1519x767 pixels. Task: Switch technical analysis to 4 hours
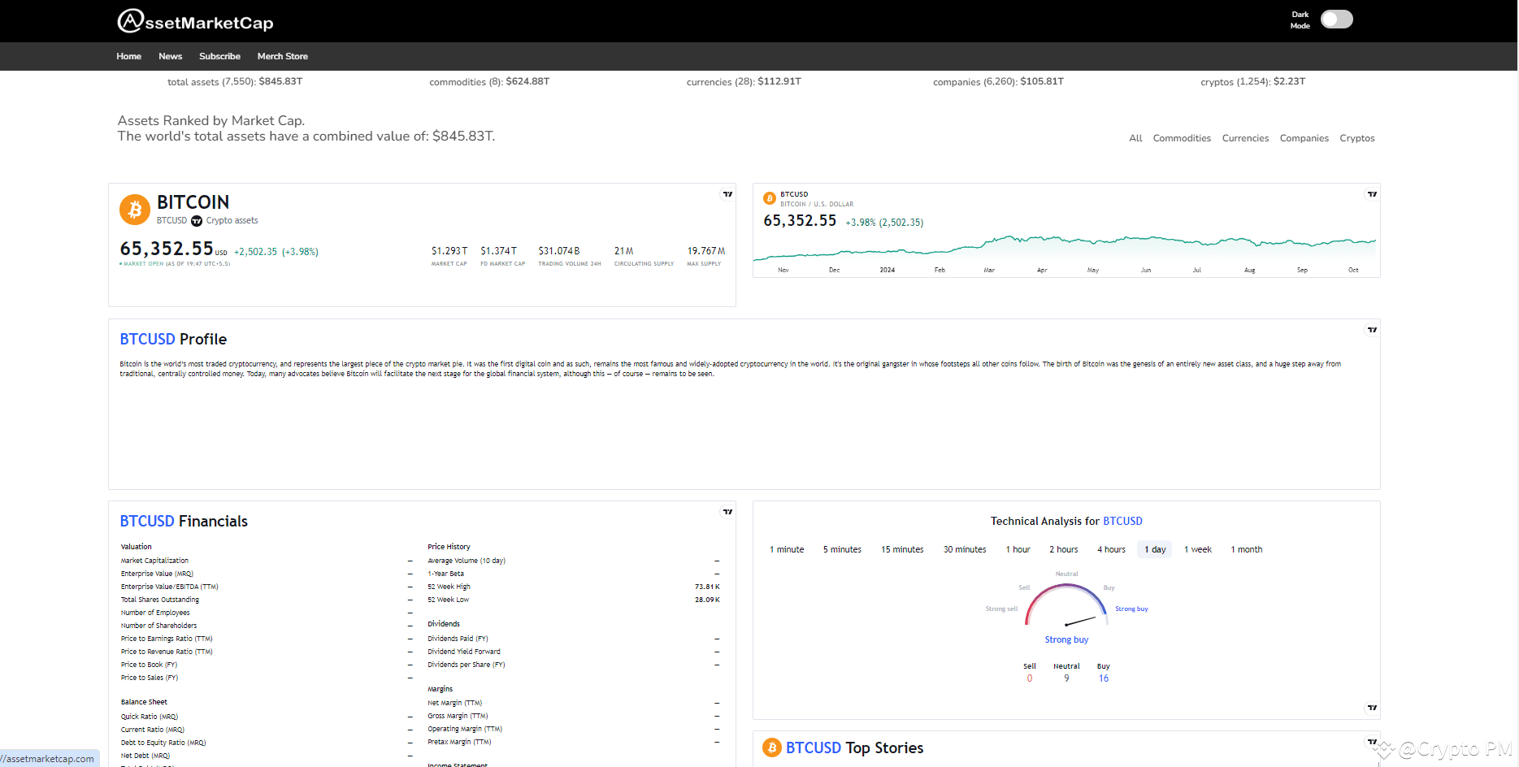(1111, 549)
